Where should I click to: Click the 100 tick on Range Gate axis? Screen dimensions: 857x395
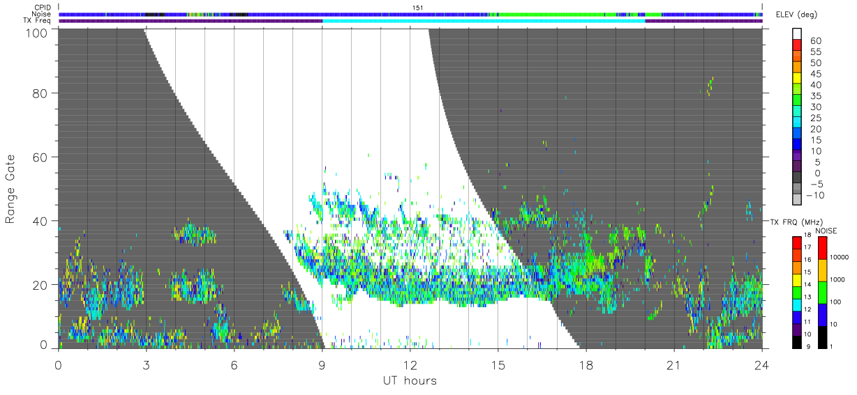[36, 33]
